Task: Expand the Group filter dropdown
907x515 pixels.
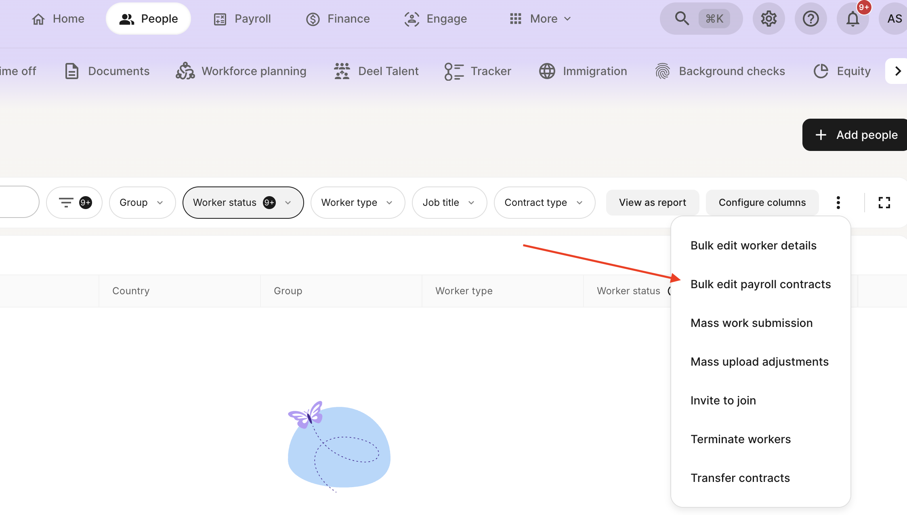Action: click(142, 202)
